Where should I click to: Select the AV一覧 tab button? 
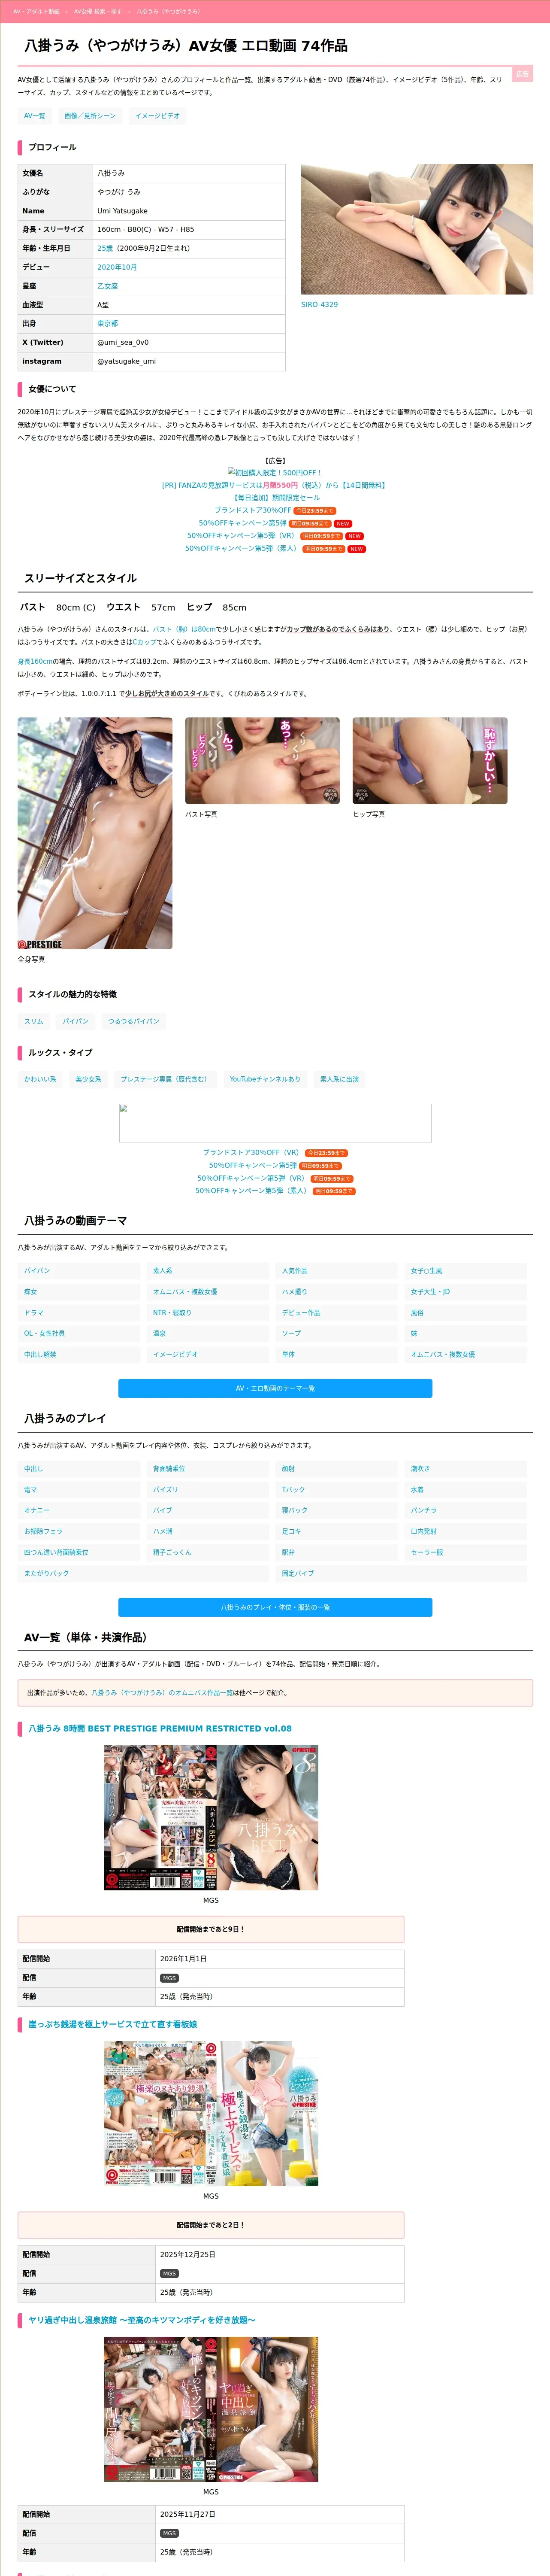pos(35,116)
